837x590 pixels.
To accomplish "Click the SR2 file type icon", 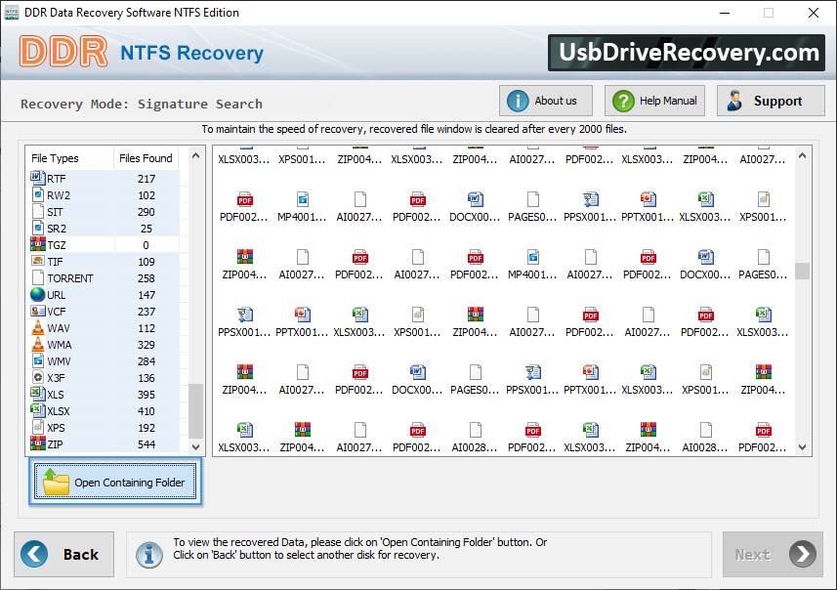I will point(38,228).
